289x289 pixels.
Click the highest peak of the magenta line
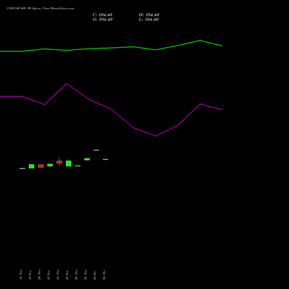66,84
